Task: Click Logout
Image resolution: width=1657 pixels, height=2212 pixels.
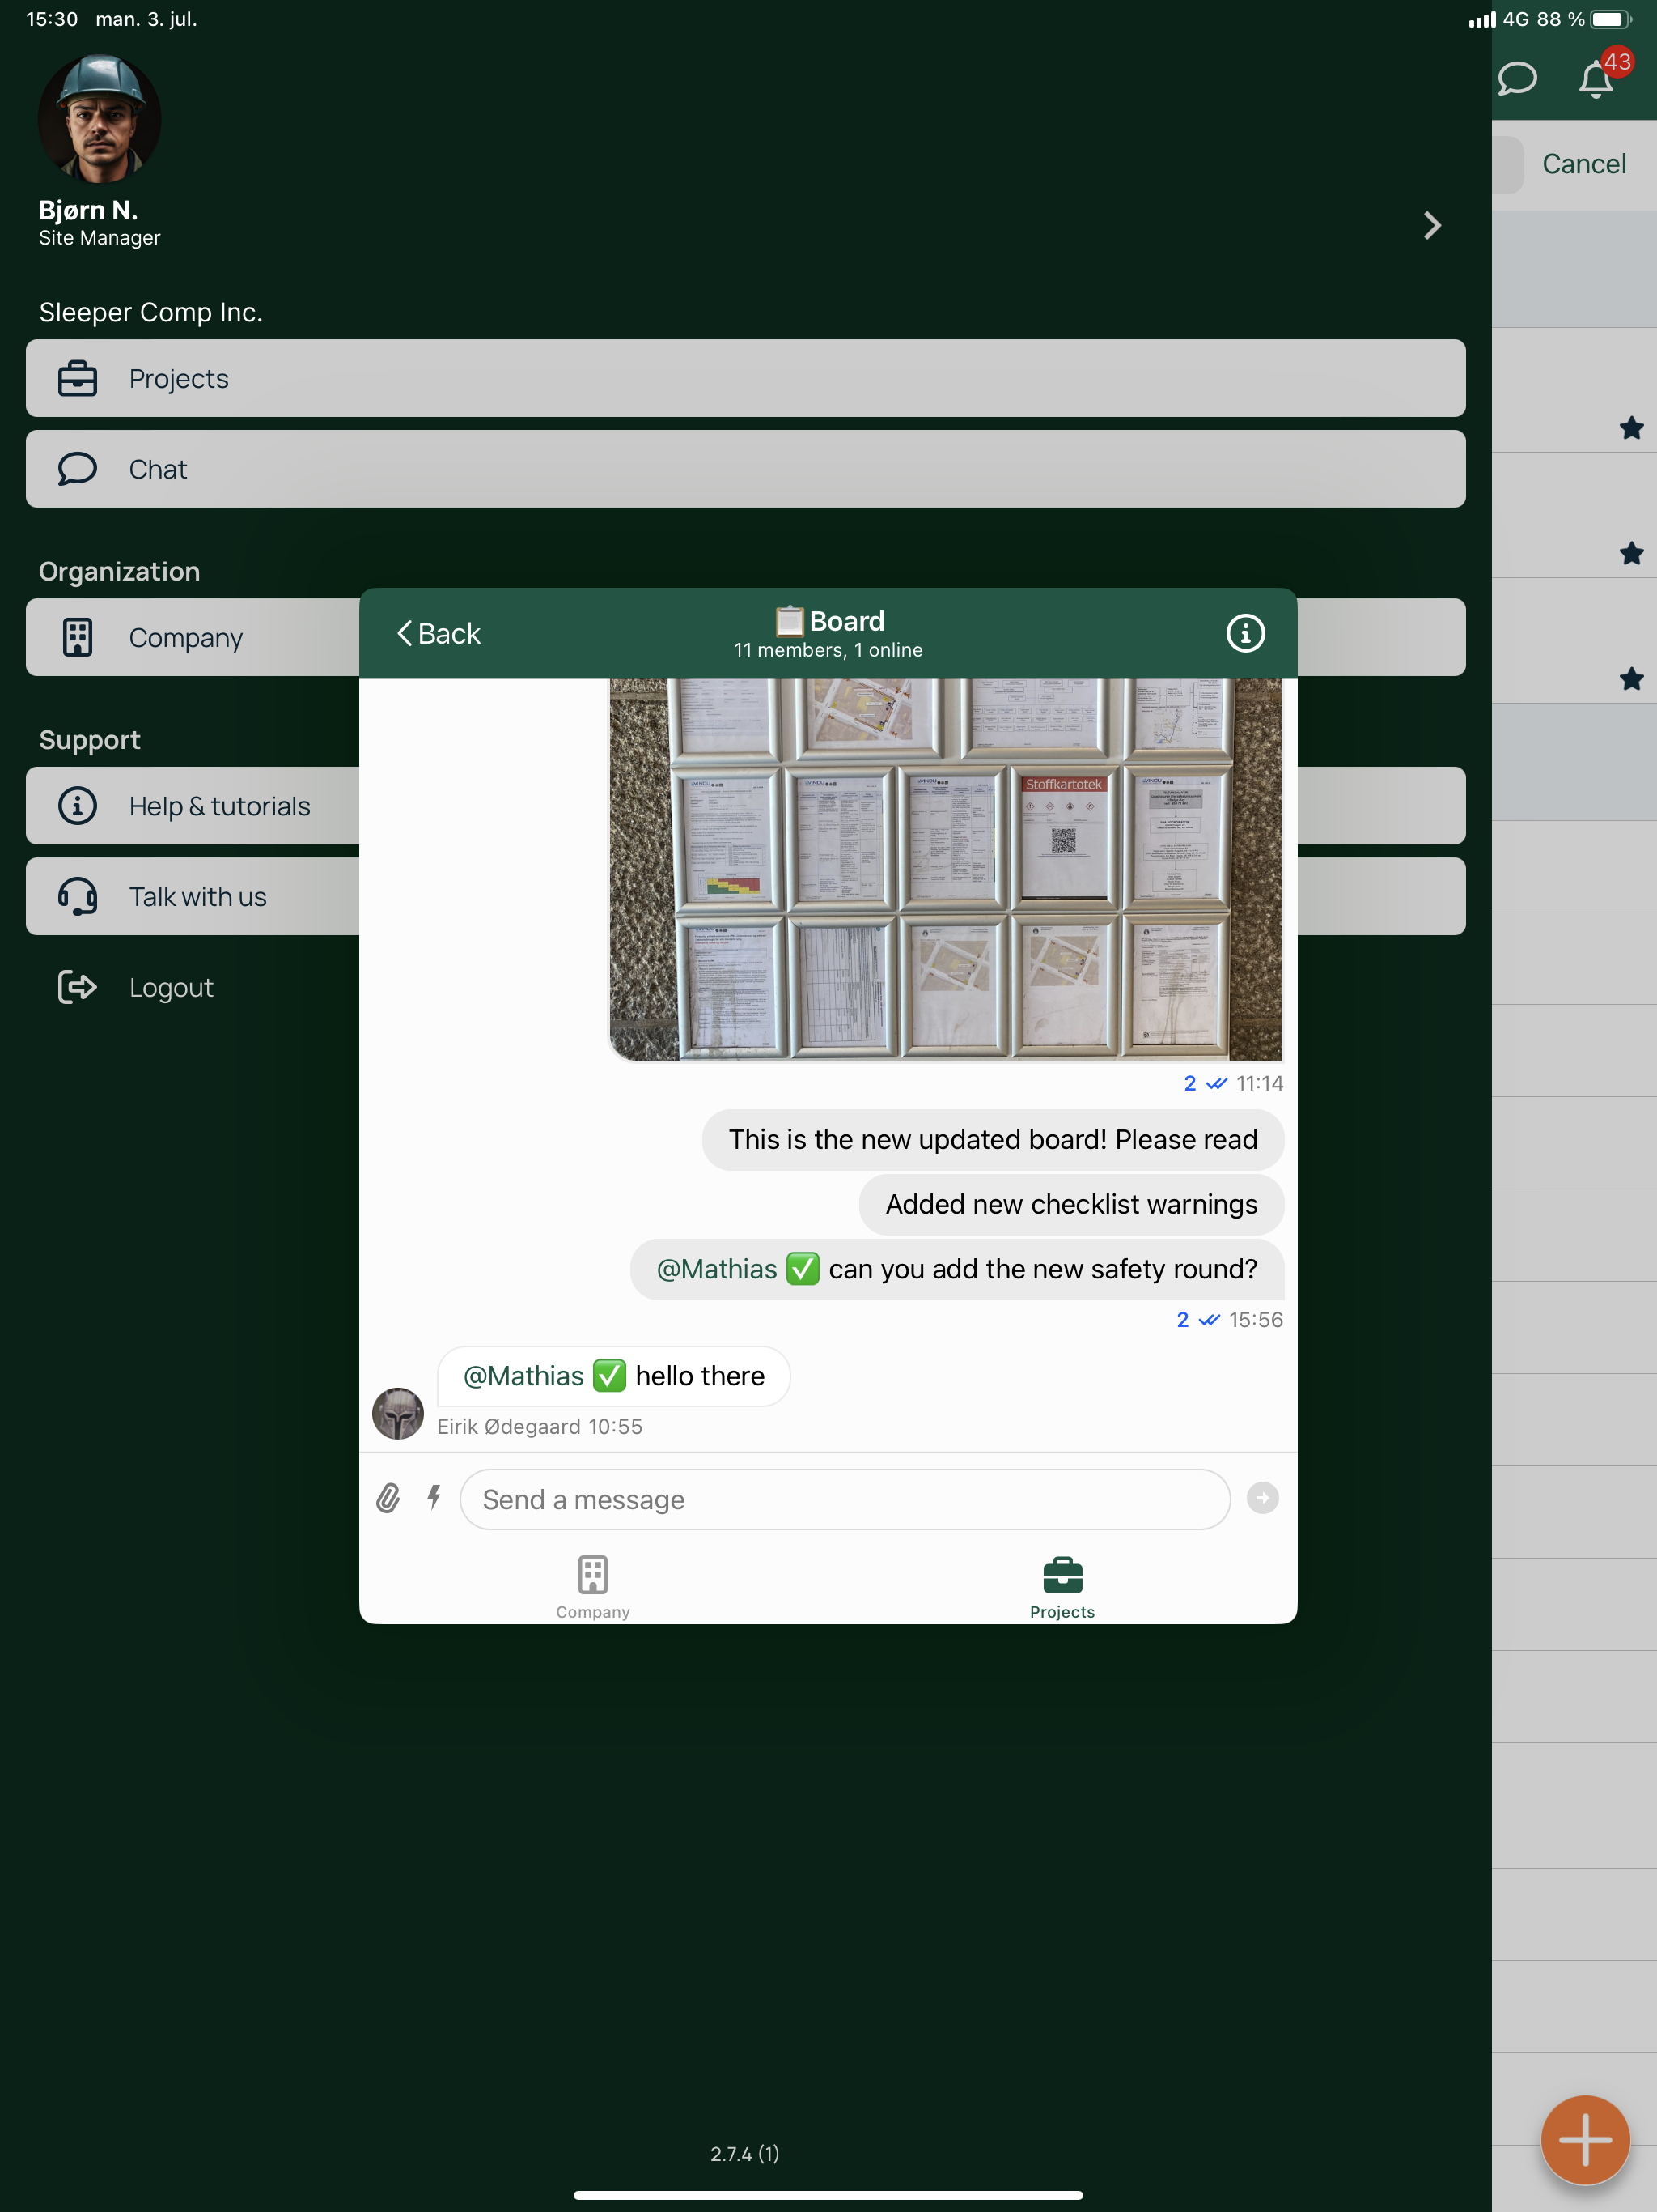Action: (x=171, y=987)
